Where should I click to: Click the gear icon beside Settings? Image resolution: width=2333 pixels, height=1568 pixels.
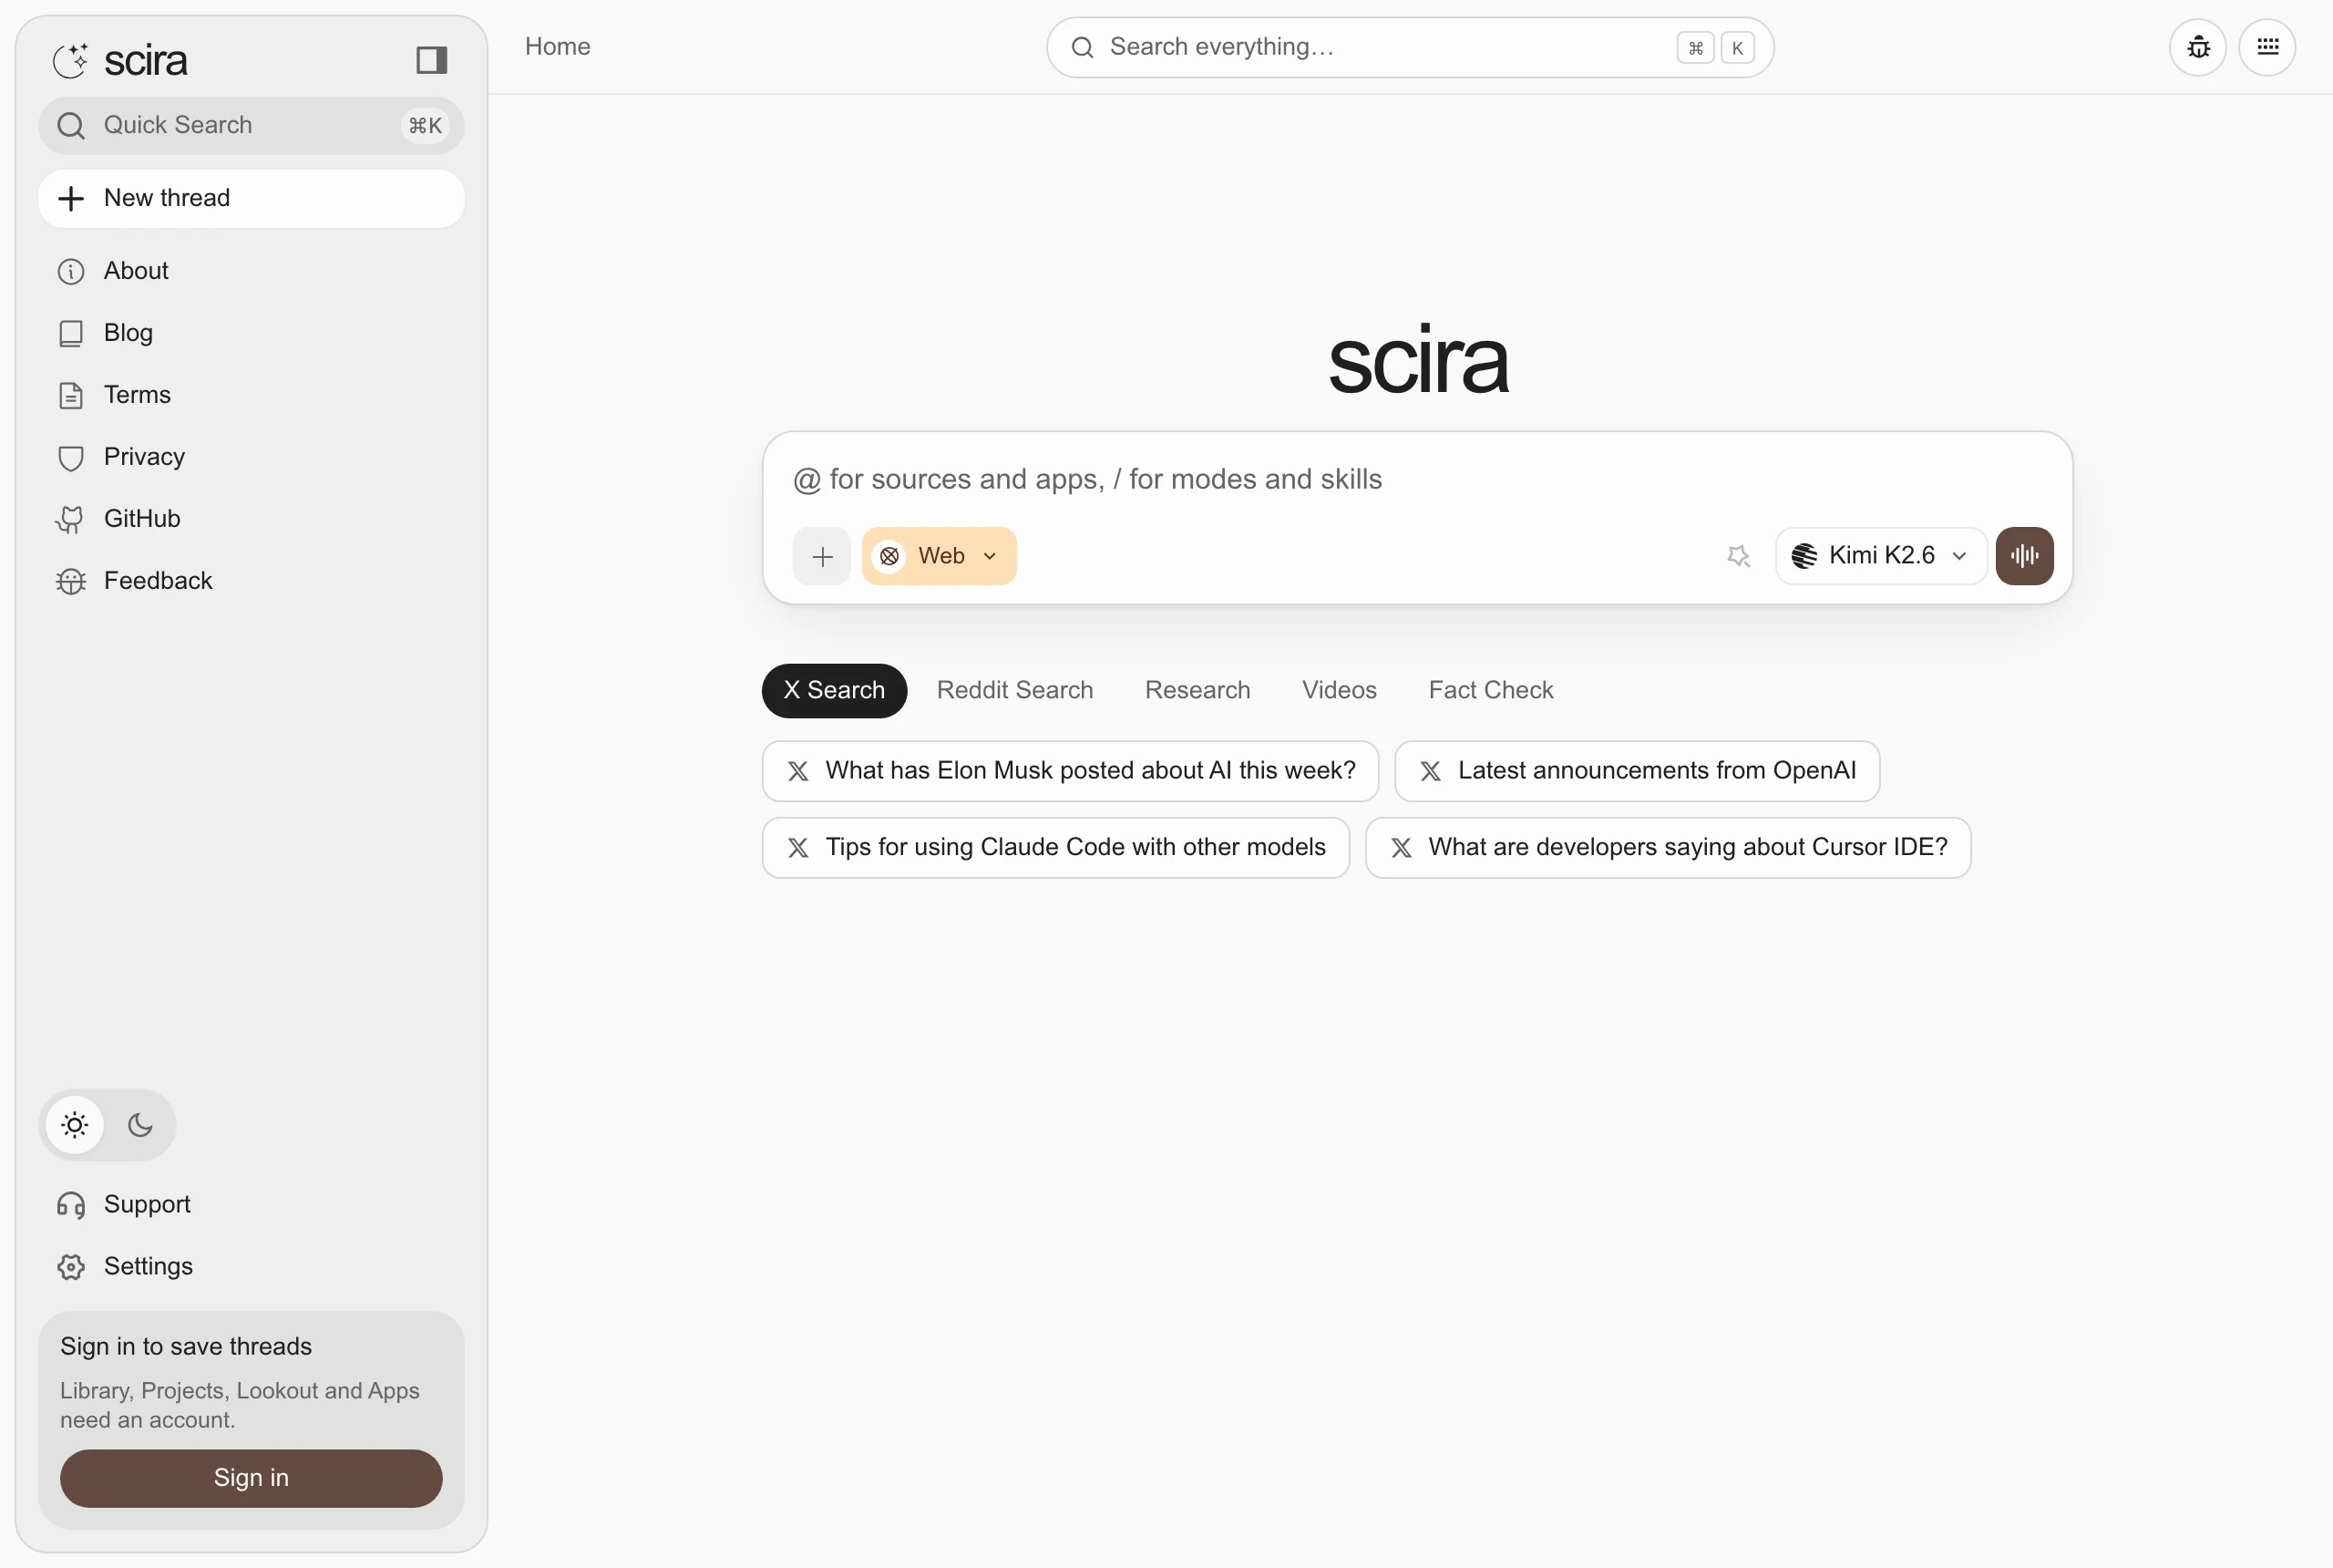pyautogui.click(x=71, y=1268)
